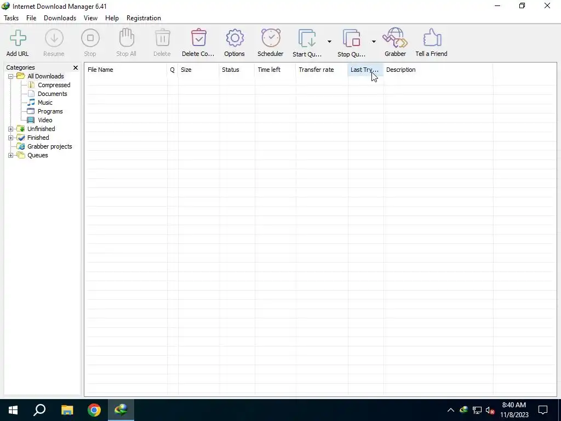
Task: Expand the Queues tree node
Action: point(11,155)
